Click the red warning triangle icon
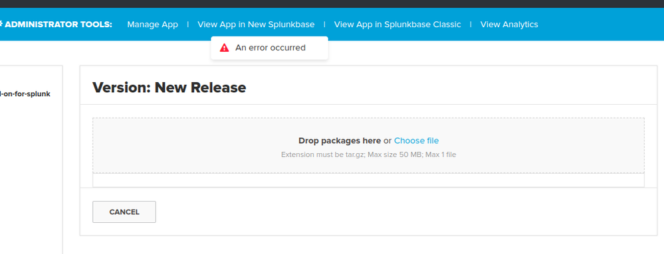This screenshot has width=664, height=254. (225, 48)
